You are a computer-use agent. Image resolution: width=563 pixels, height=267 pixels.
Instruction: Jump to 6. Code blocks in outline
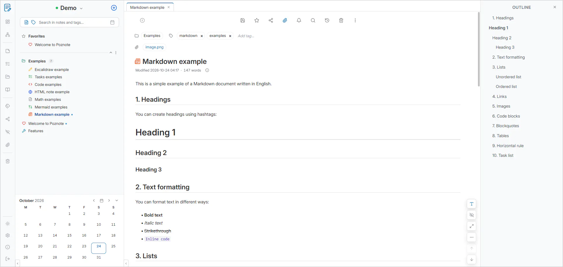506,116
